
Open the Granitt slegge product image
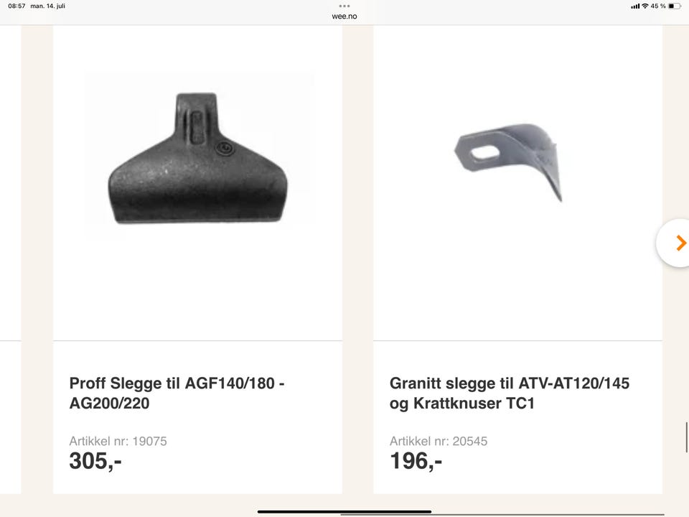pos(509,162)
